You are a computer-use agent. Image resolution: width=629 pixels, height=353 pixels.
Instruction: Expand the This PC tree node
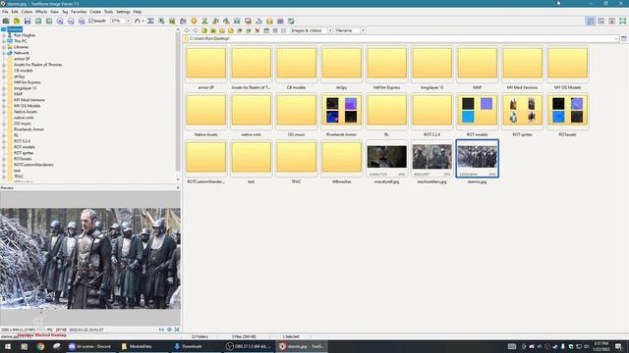[4, 41]
